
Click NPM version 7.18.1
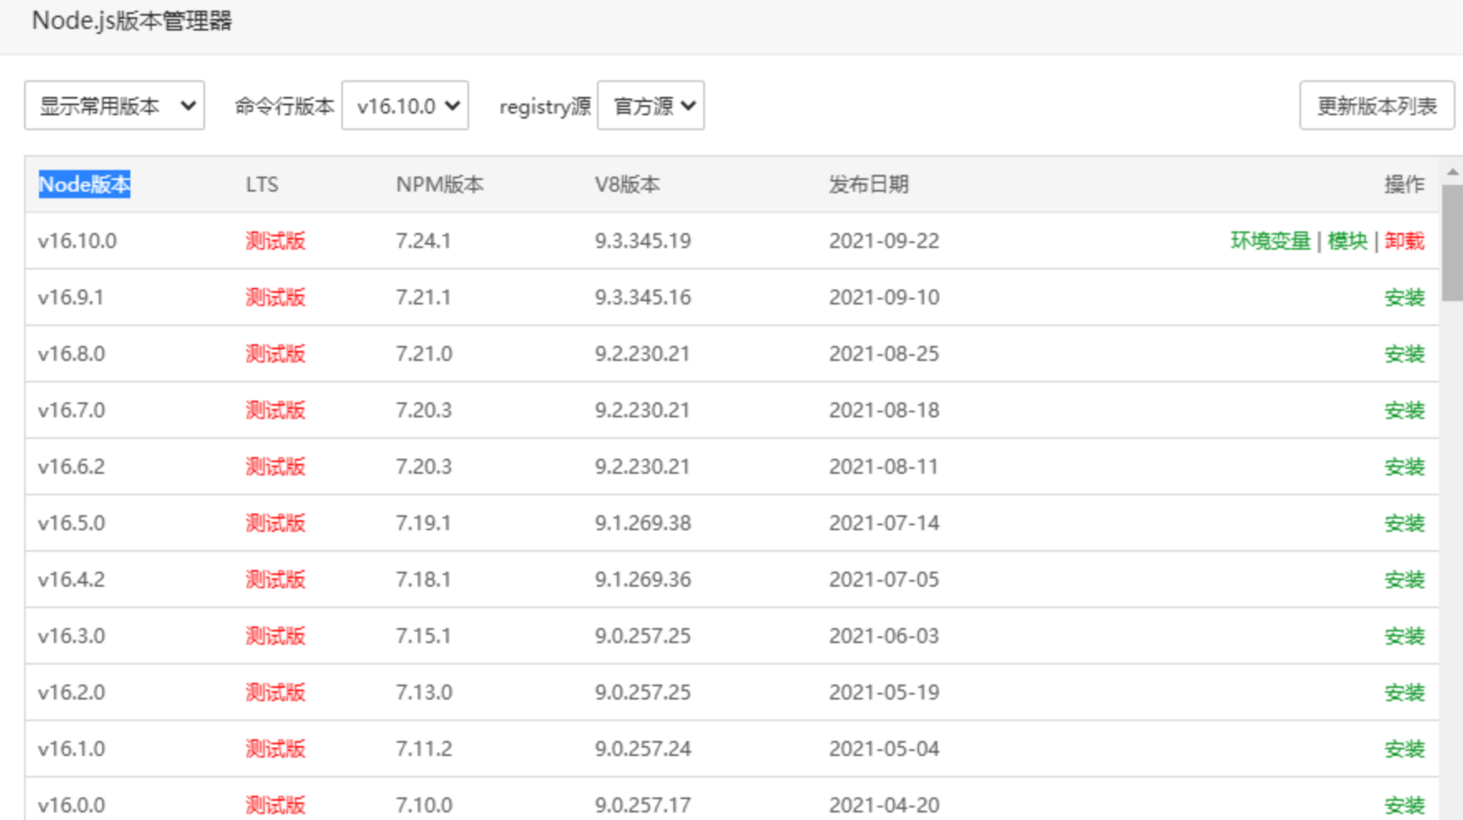click(x=423, y=579)
